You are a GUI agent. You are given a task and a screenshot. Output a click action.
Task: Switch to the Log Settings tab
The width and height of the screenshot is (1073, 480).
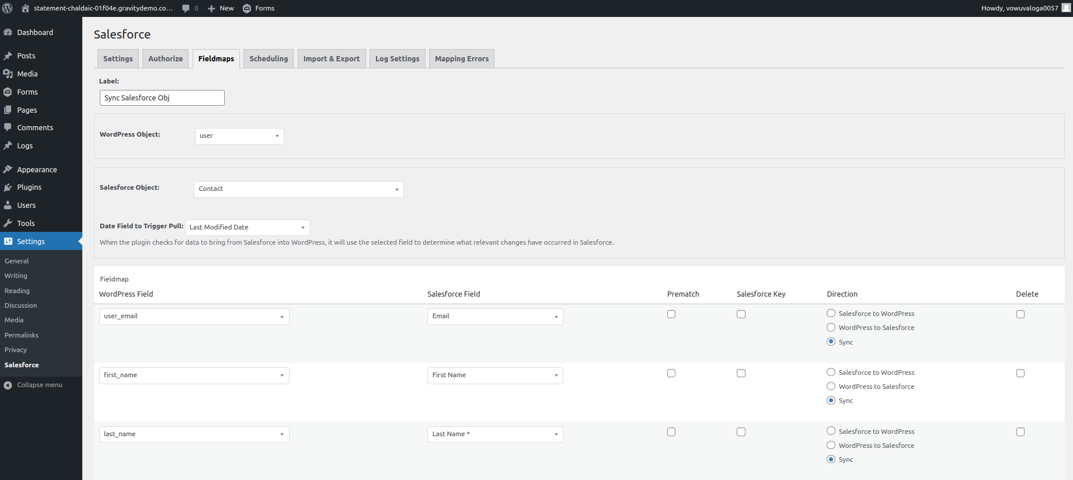click(397, 59)
